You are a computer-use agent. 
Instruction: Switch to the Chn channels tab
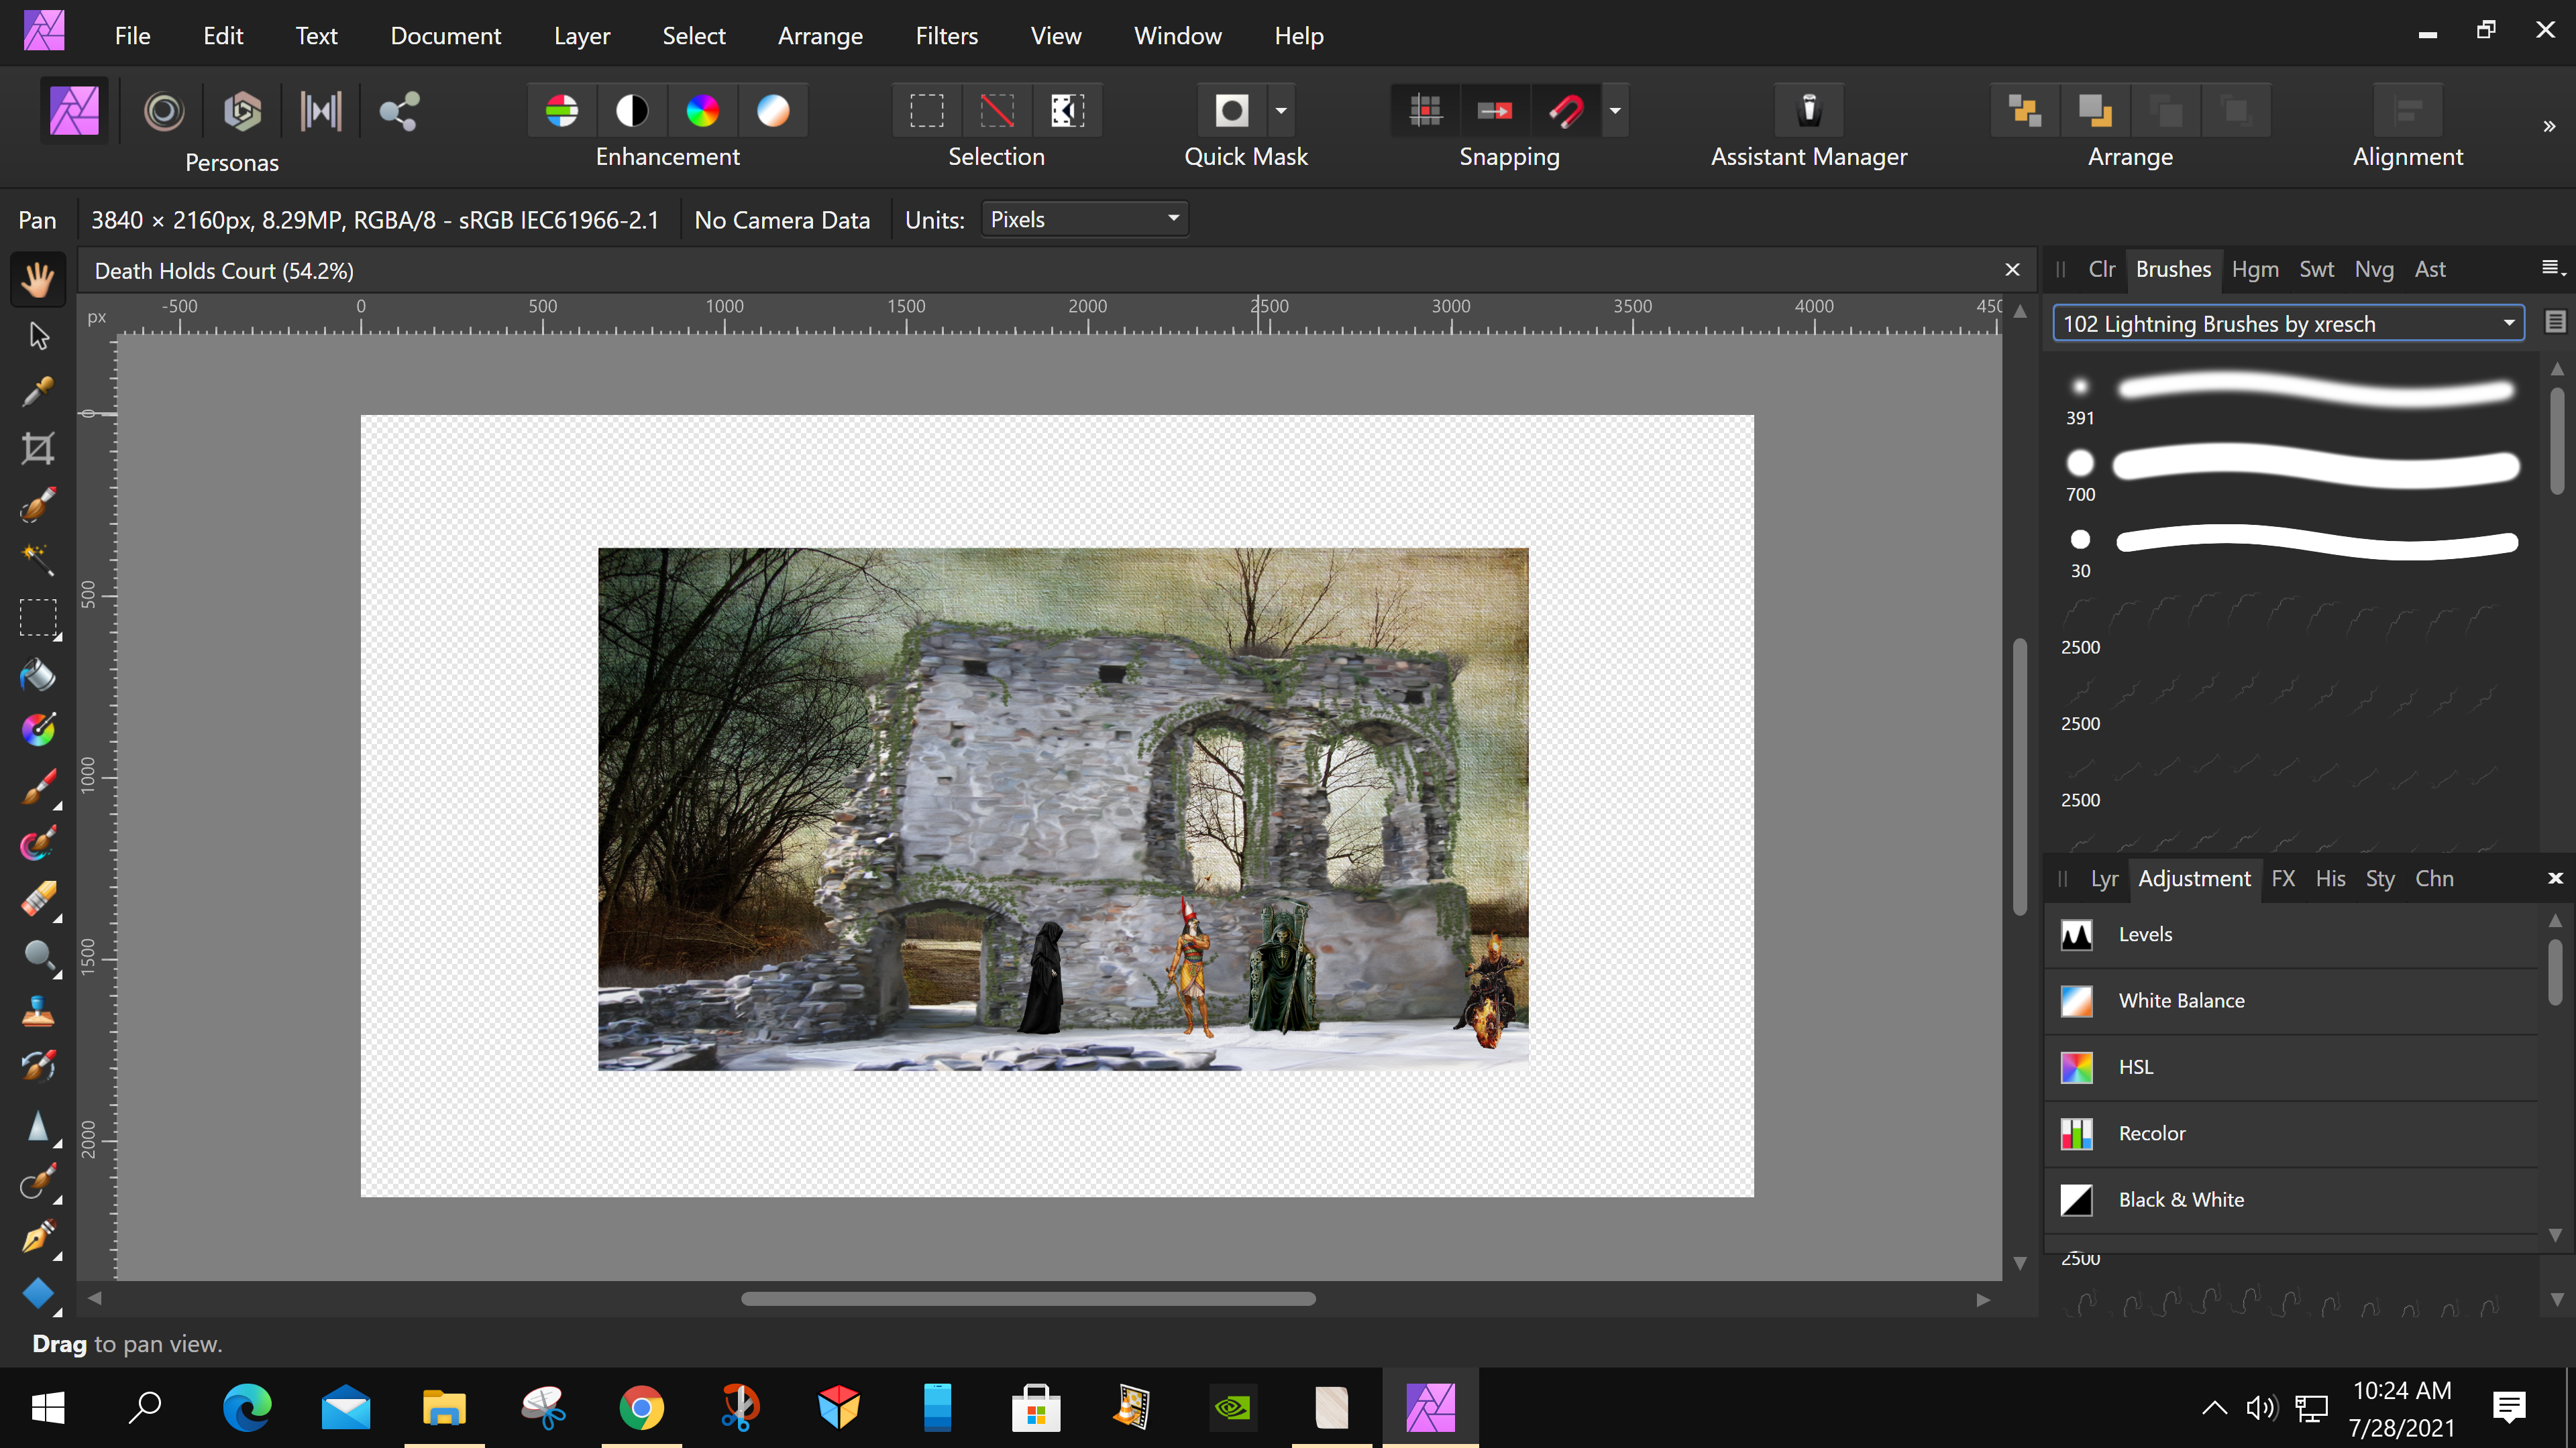(2434, 878)
